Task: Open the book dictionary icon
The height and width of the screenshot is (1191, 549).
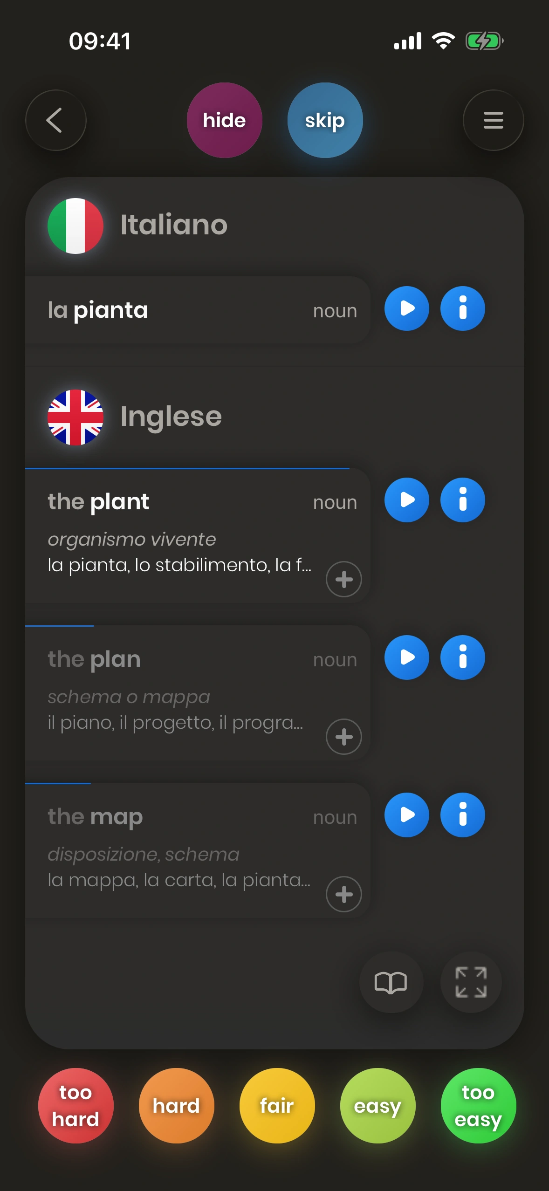Action: (x=391, y=982)
